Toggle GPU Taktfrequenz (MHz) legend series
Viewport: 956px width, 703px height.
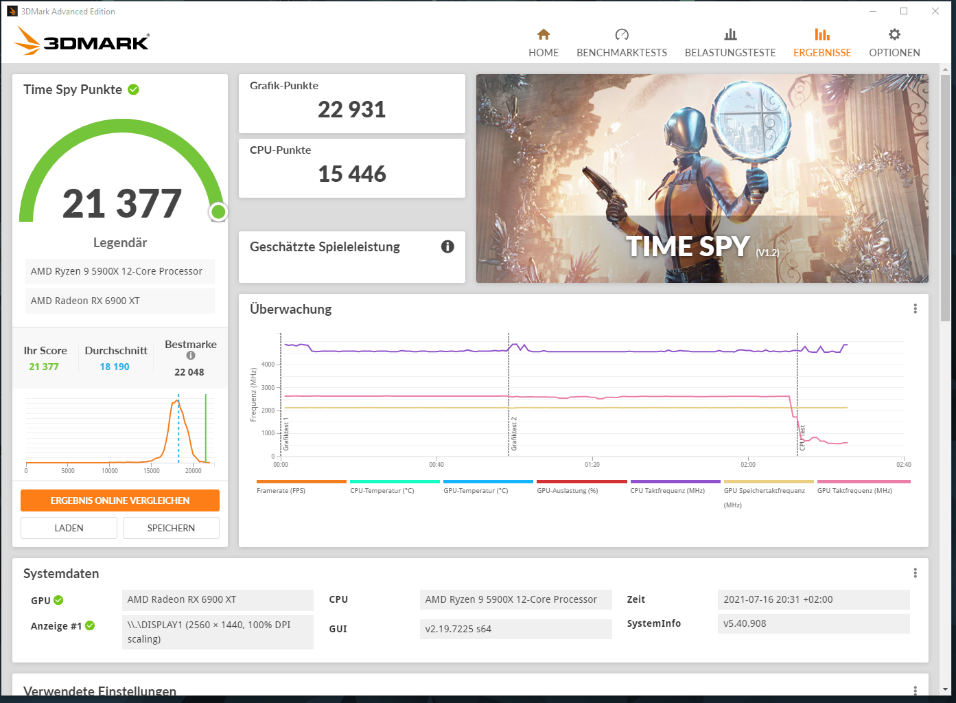863,487
